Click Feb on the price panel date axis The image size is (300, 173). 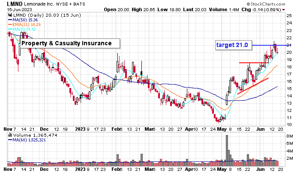(116, 129)
